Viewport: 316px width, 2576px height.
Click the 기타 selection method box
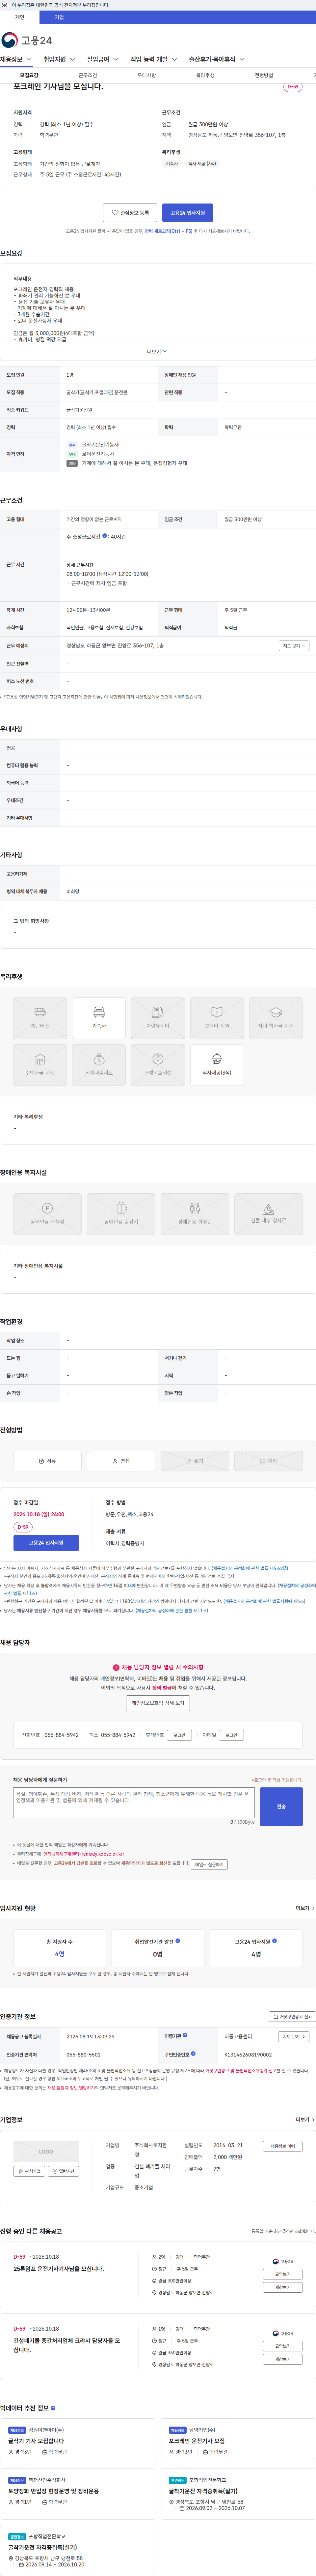pos(268,1461)
